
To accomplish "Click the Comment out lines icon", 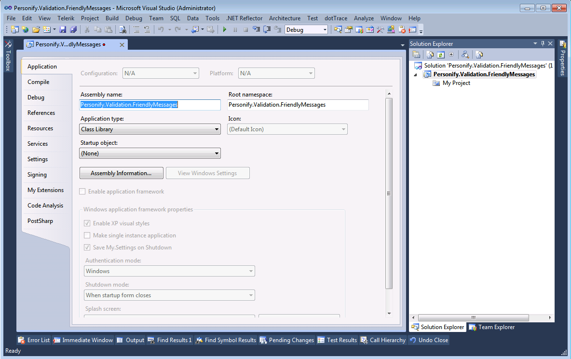I will (x=136, y=29).
